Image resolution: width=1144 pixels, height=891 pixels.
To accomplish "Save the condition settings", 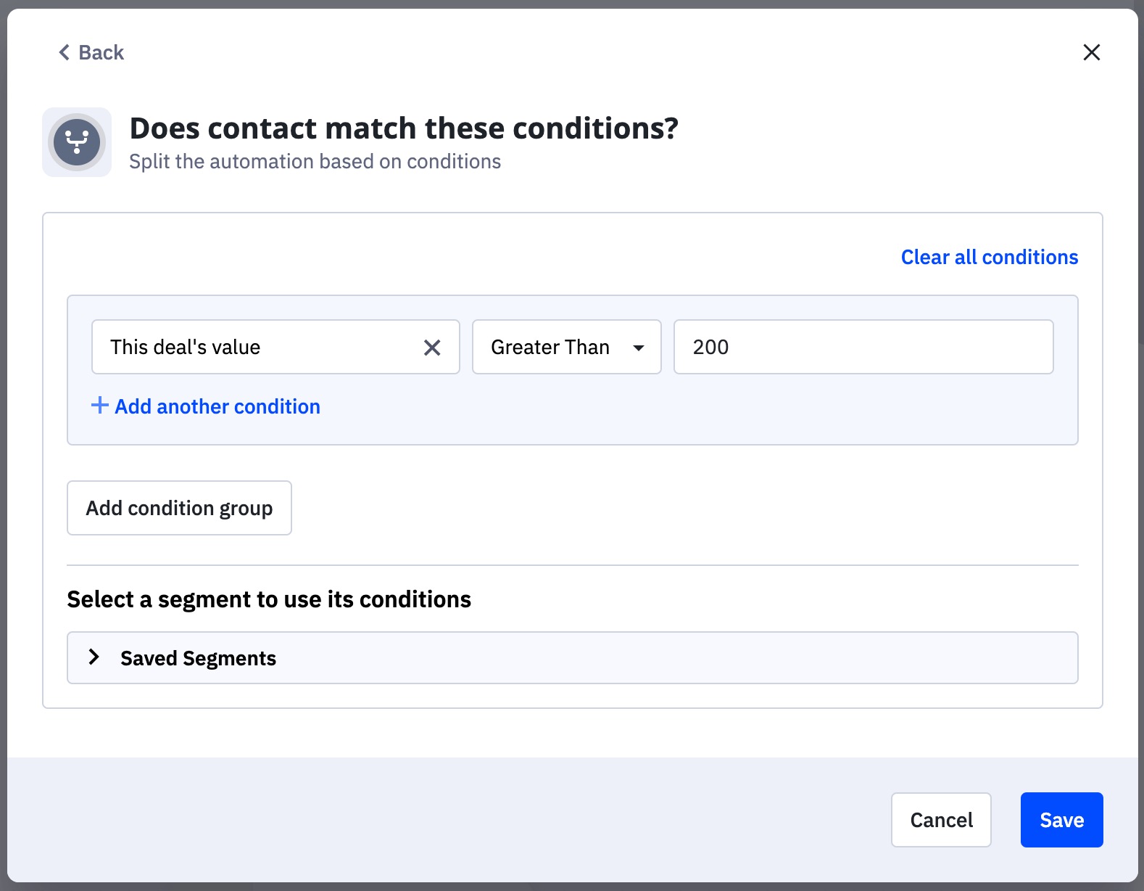I will pos(1061,820).
